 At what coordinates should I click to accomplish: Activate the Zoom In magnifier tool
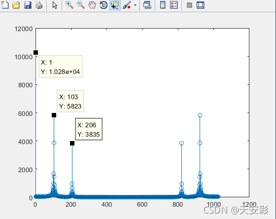point(69,5)
